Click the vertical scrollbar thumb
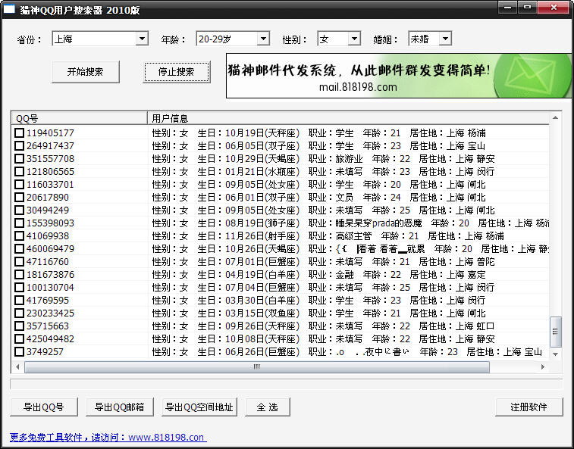The image size is (574, 449). tap(555, 332)
